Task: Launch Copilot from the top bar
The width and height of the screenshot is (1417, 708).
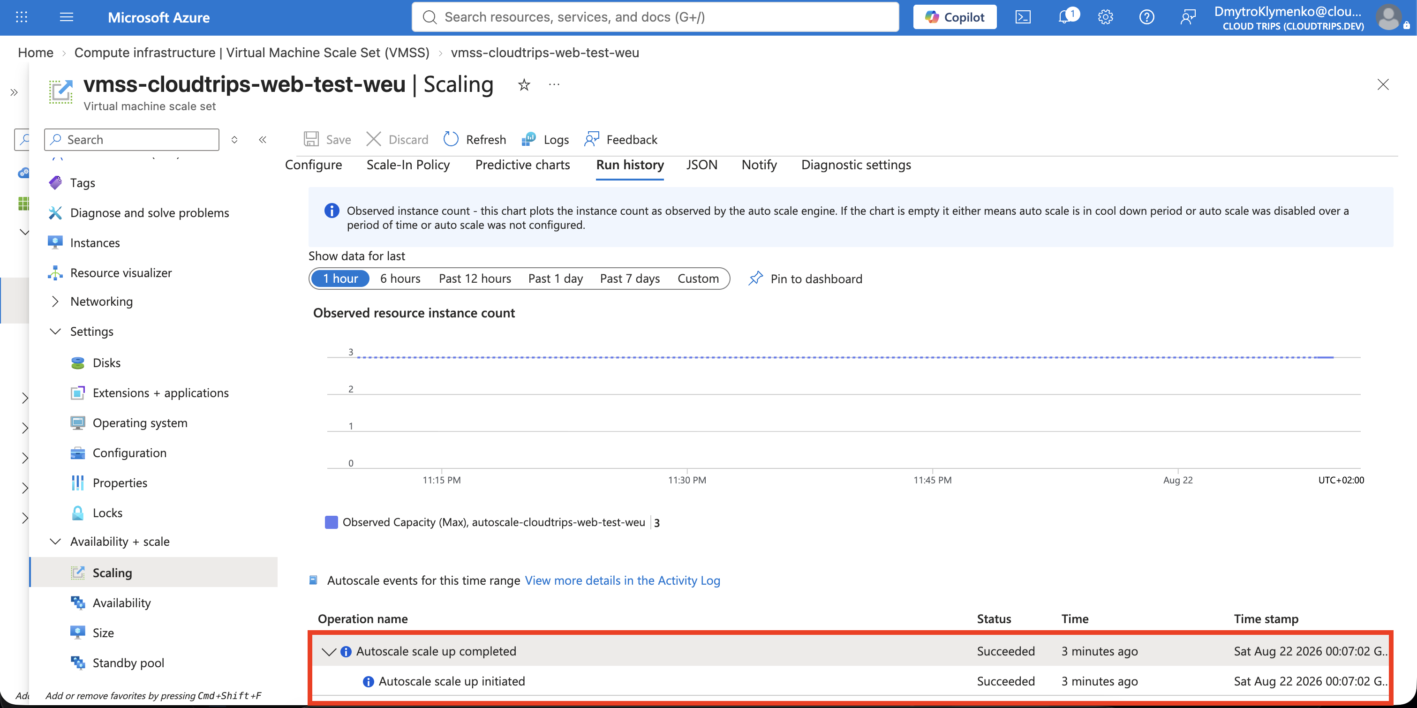Action: [x=954, y=17]
